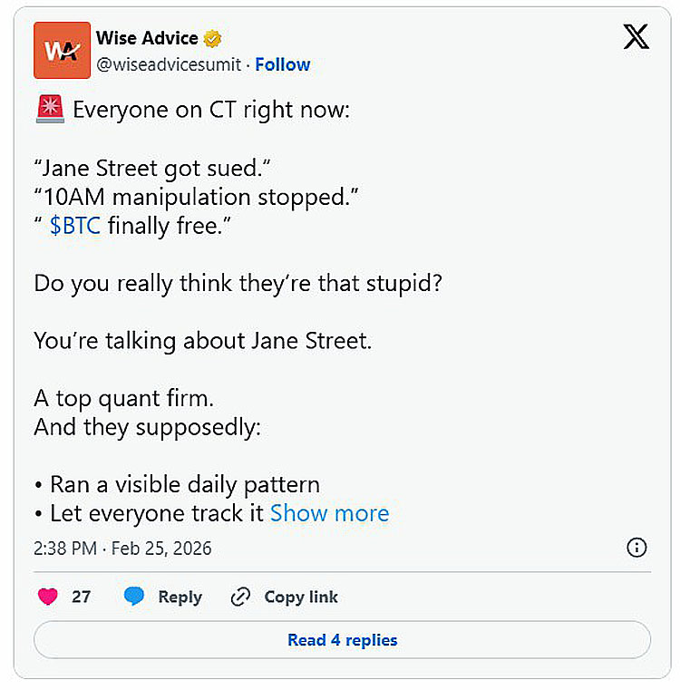Viewport: 680px width, 690px height.
Task: Click the blue reply bubble icon
Action: (135, 597)
